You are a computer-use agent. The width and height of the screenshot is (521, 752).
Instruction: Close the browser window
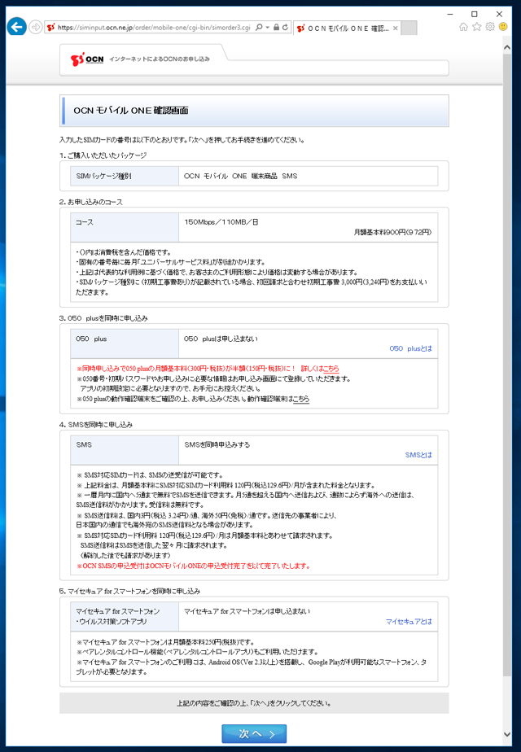(x=499, y=14)
